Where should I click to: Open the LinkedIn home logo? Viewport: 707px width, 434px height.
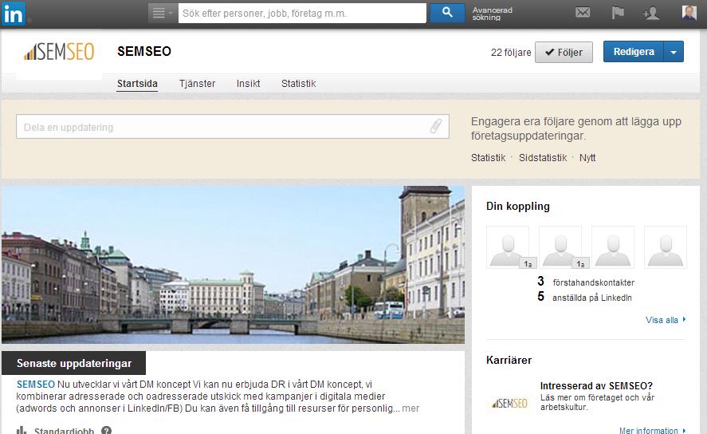(x=14, y=14)
